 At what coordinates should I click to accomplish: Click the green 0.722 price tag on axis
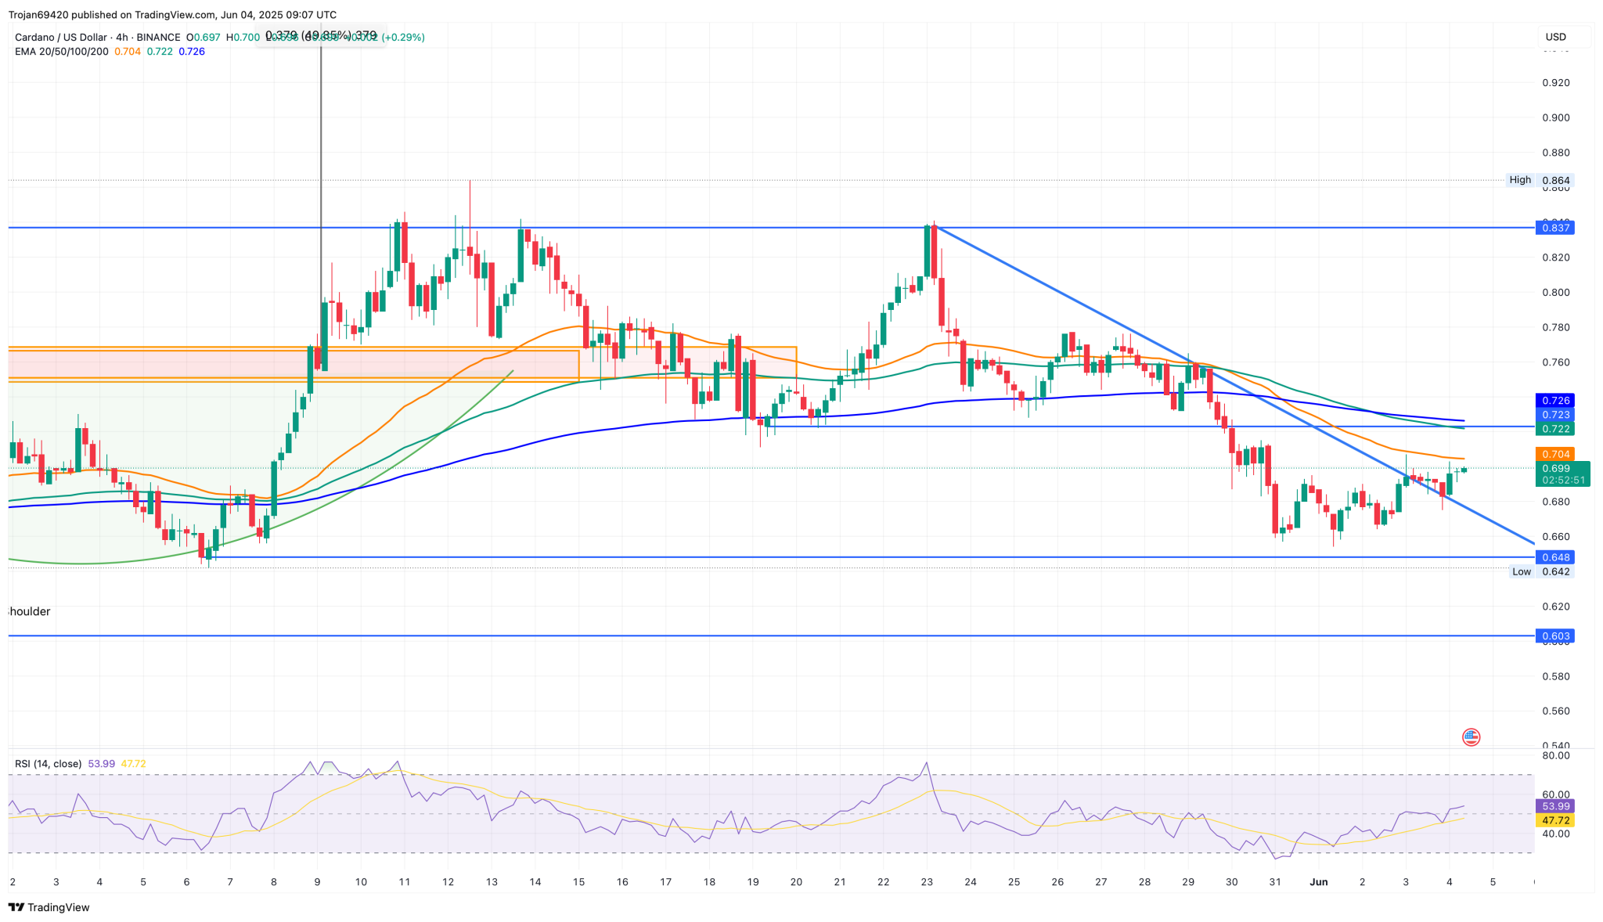click(1554, 429)
